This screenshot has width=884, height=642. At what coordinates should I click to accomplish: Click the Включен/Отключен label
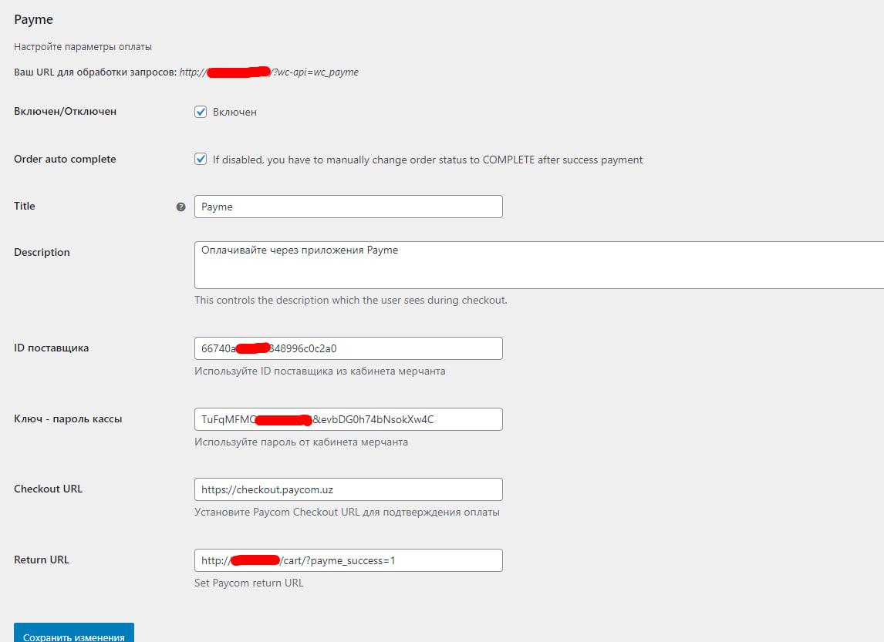pos(66,112)
